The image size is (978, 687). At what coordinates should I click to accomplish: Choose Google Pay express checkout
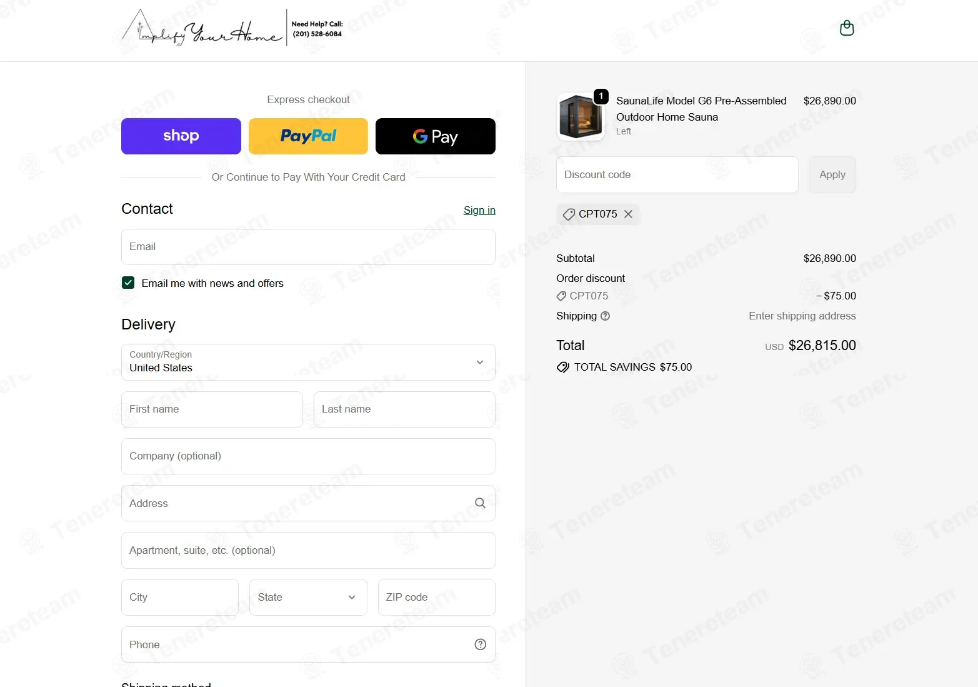[x=436, y=136]
